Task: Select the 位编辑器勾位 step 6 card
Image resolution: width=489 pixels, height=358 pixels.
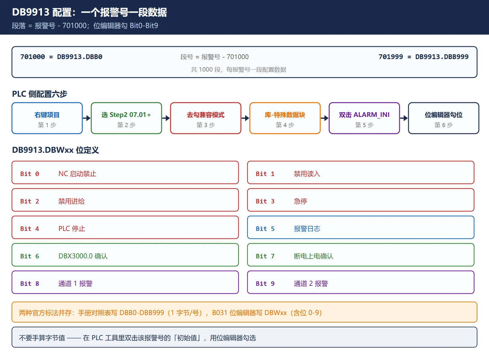Action: (x=444, y=118)
